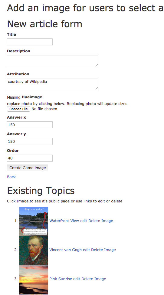Focus the Description text area
The width and height of the screenshot is (164, 295).
[x=53, y=61]
